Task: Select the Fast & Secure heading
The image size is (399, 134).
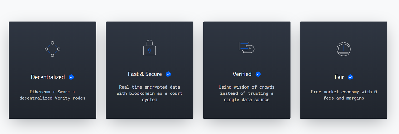Action: click(x=145, y=74)
